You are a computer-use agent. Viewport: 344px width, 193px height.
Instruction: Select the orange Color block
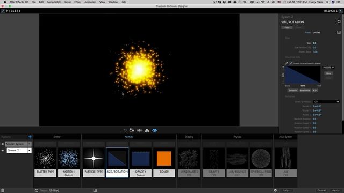pyautogui.click(x=164, y=162)
